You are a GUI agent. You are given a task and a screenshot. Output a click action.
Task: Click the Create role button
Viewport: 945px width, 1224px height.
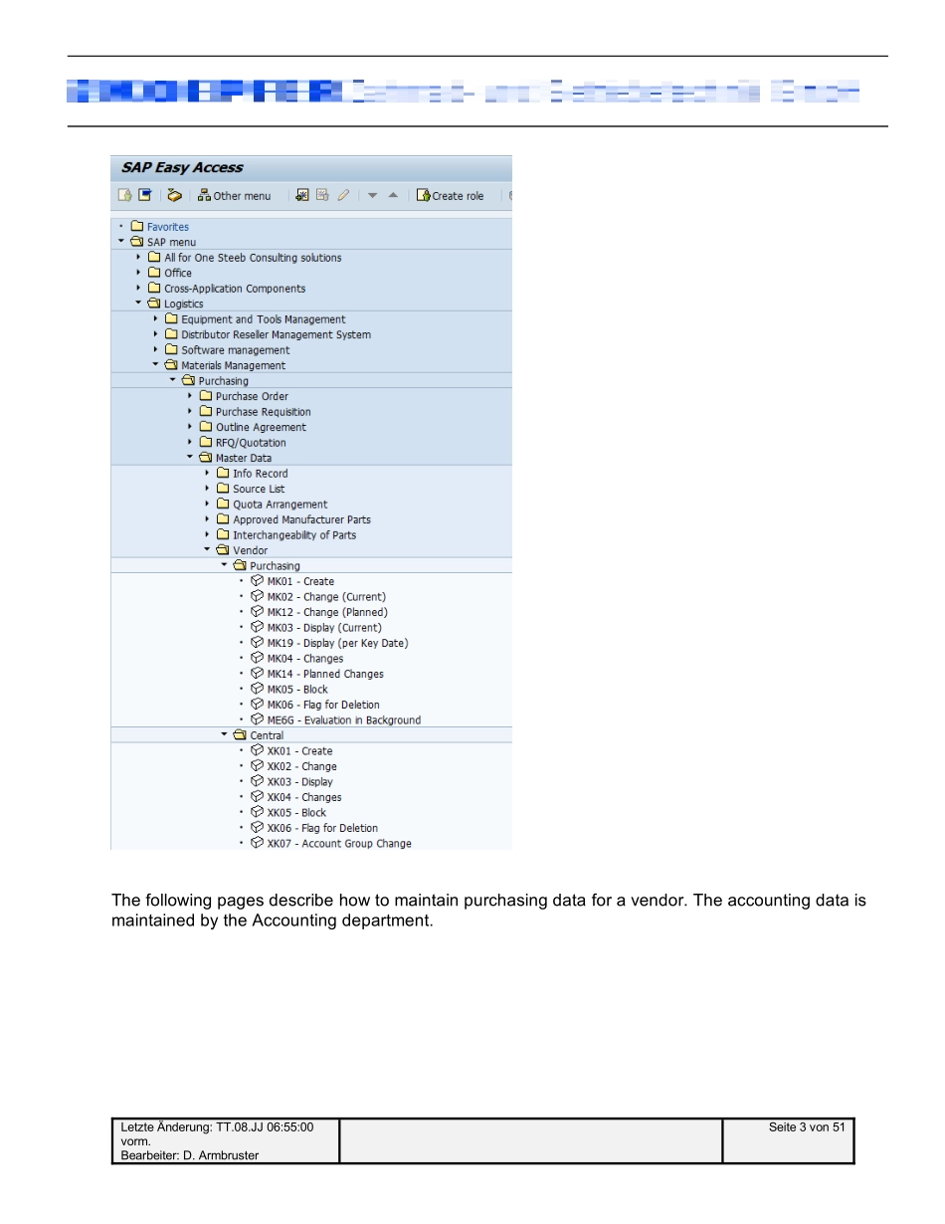[x=451, y=196]
